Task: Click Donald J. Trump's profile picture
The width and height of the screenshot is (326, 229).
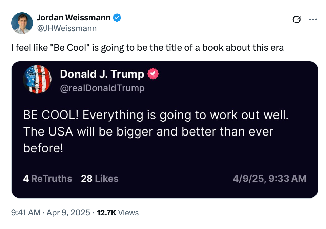Action: pos(37,79)
